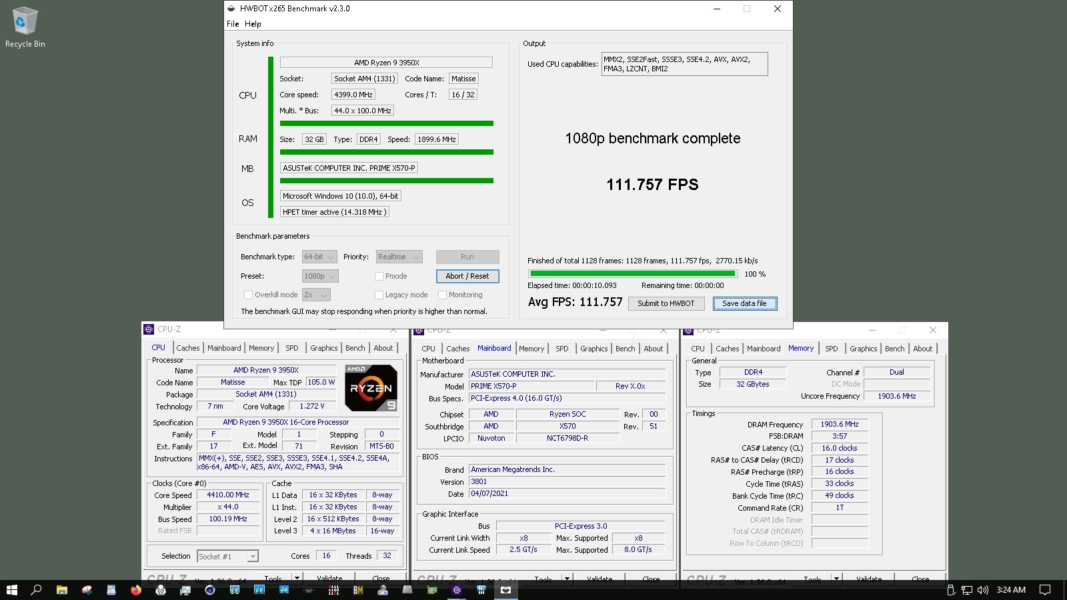Screen dimensions: 1067x600
Task: Open the Windows Start menu
Action: point(11,590)
